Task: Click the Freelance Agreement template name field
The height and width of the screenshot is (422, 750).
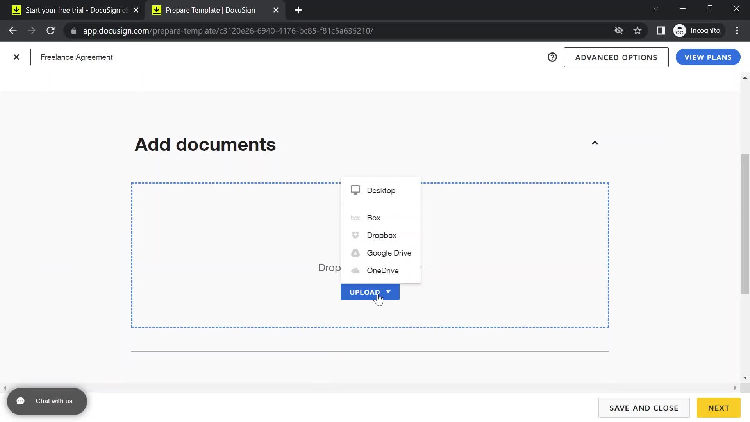Action: [x=77, y=57]
